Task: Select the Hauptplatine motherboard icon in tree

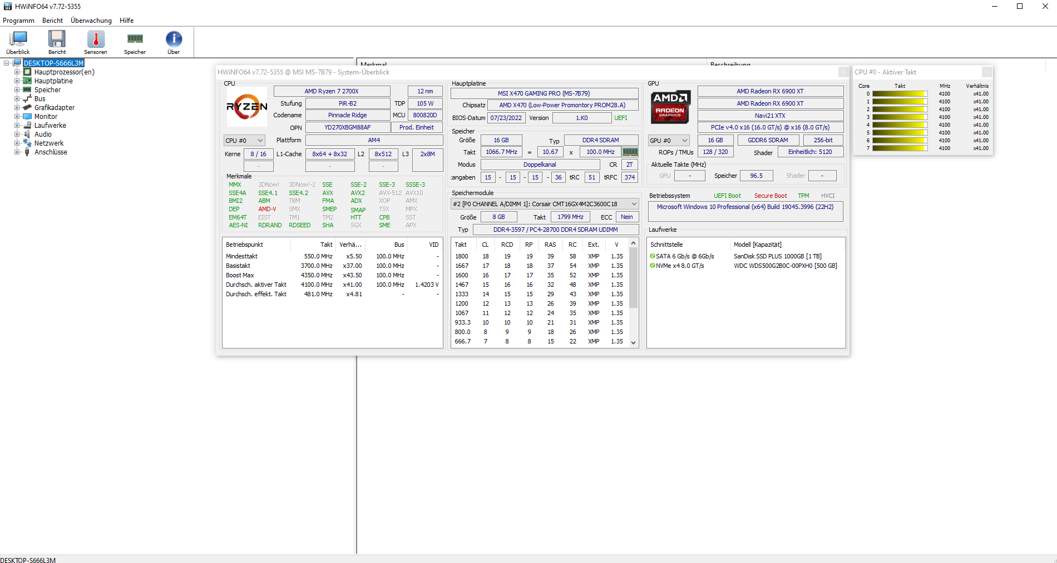Action: point(27,81)
